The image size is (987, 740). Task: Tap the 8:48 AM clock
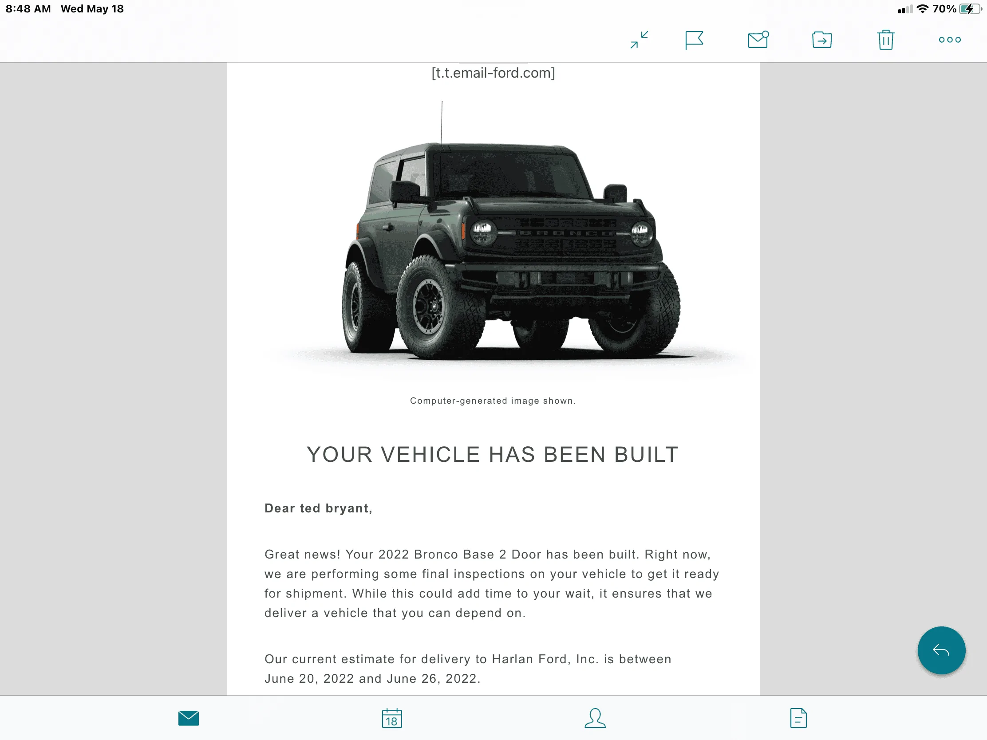pos(28,9)
